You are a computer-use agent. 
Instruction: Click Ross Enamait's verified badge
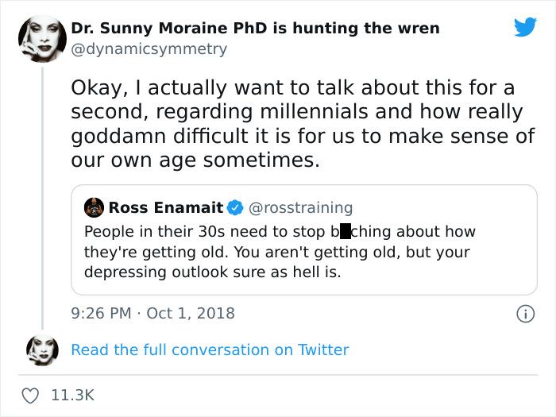click(x=235, y=208)
